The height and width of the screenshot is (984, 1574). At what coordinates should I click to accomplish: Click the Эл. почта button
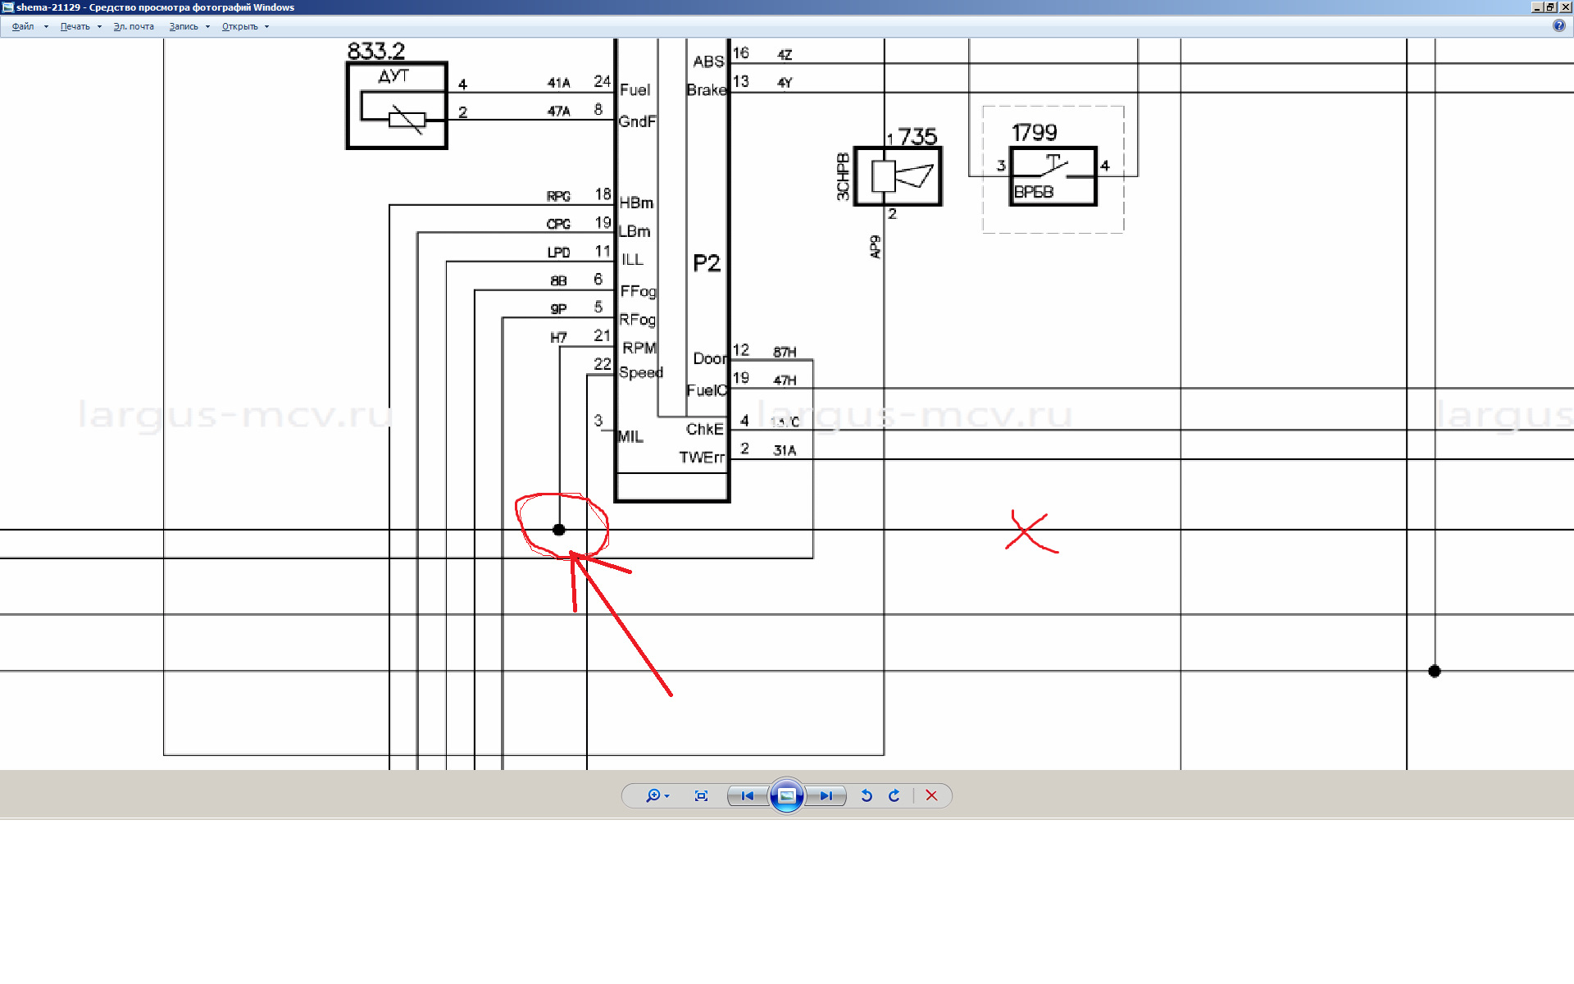pos(134,26)
